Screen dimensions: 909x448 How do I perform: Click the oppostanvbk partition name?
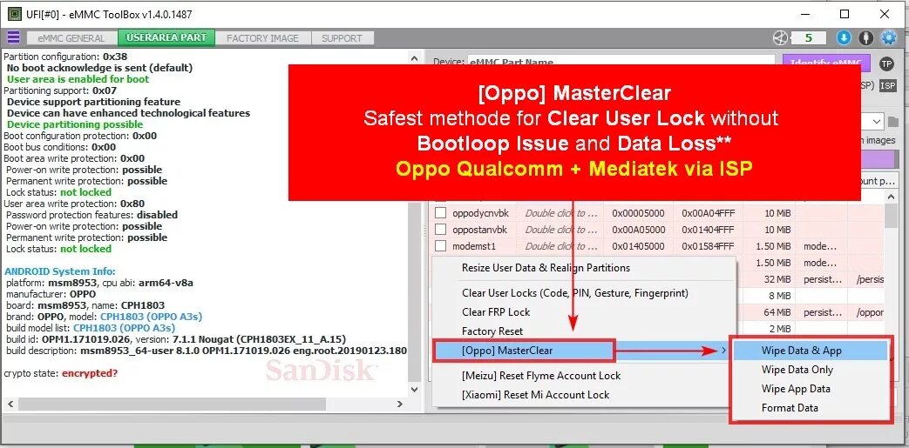tap(479, 230)
